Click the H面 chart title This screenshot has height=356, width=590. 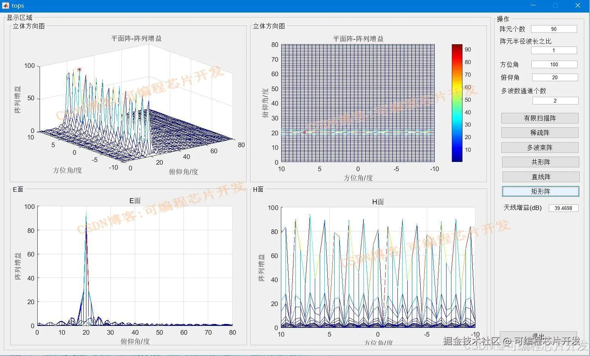(x=378, y=202)
